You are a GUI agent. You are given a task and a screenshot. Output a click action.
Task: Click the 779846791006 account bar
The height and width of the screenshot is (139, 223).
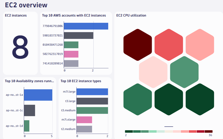(x=86, y=26)
